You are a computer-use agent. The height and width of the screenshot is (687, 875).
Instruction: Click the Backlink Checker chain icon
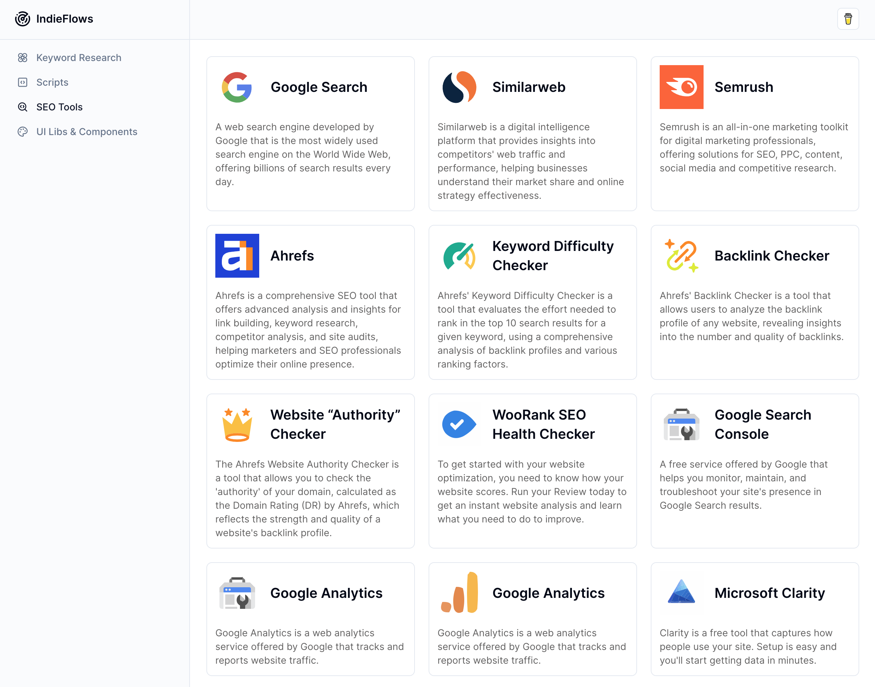tap(681, 256)
